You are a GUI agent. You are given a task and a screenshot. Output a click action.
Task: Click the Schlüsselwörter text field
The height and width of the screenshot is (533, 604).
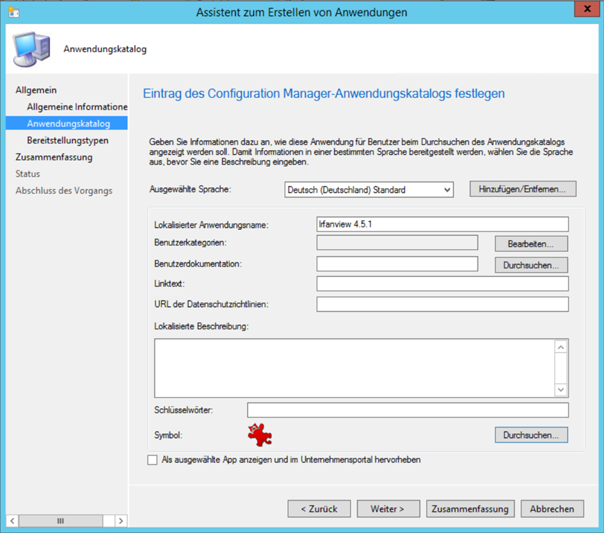coord(408,410)
